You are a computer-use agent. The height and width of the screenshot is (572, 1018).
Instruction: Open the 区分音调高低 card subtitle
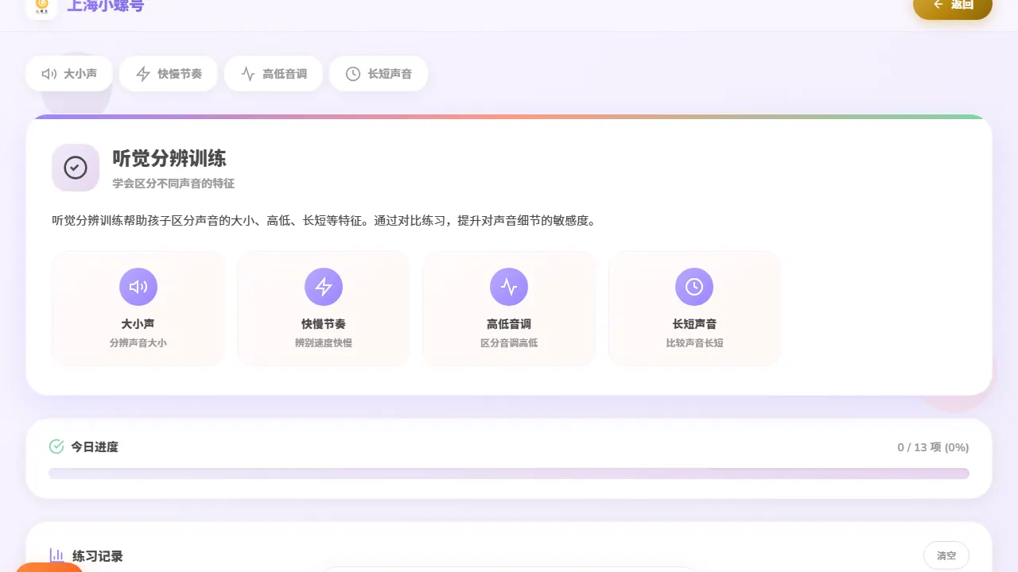point(509,343)
